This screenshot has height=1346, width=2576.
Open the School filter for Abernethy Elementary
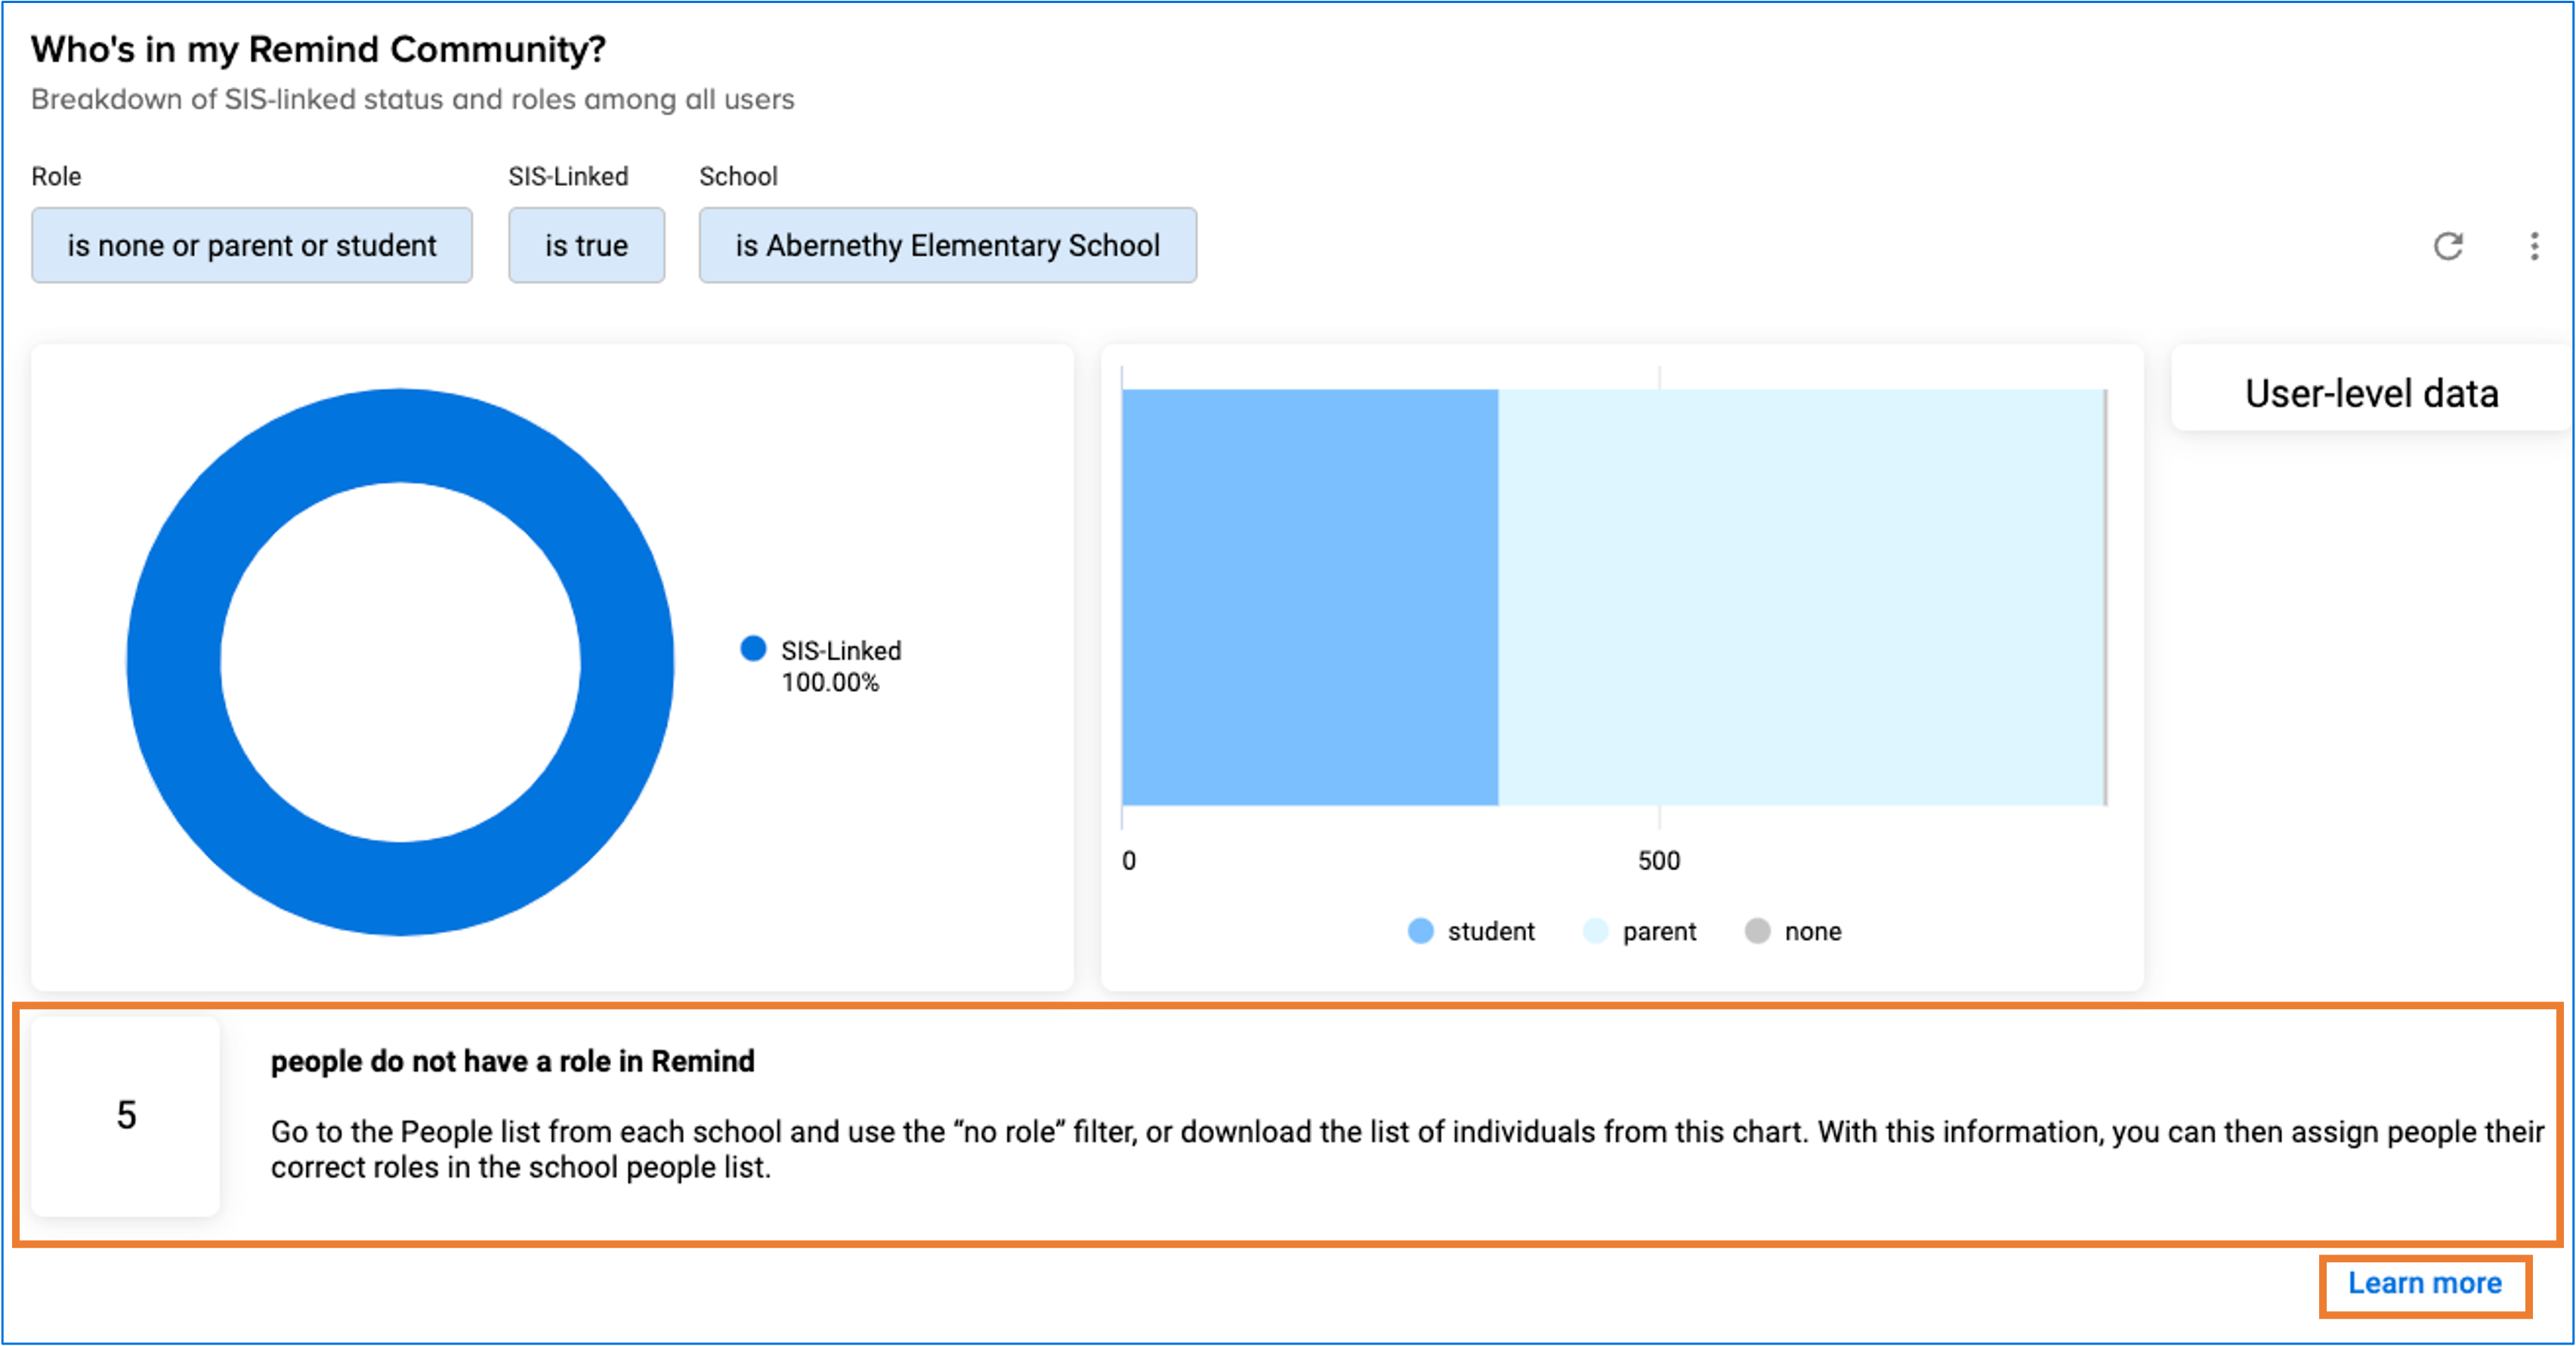(947, 245)
